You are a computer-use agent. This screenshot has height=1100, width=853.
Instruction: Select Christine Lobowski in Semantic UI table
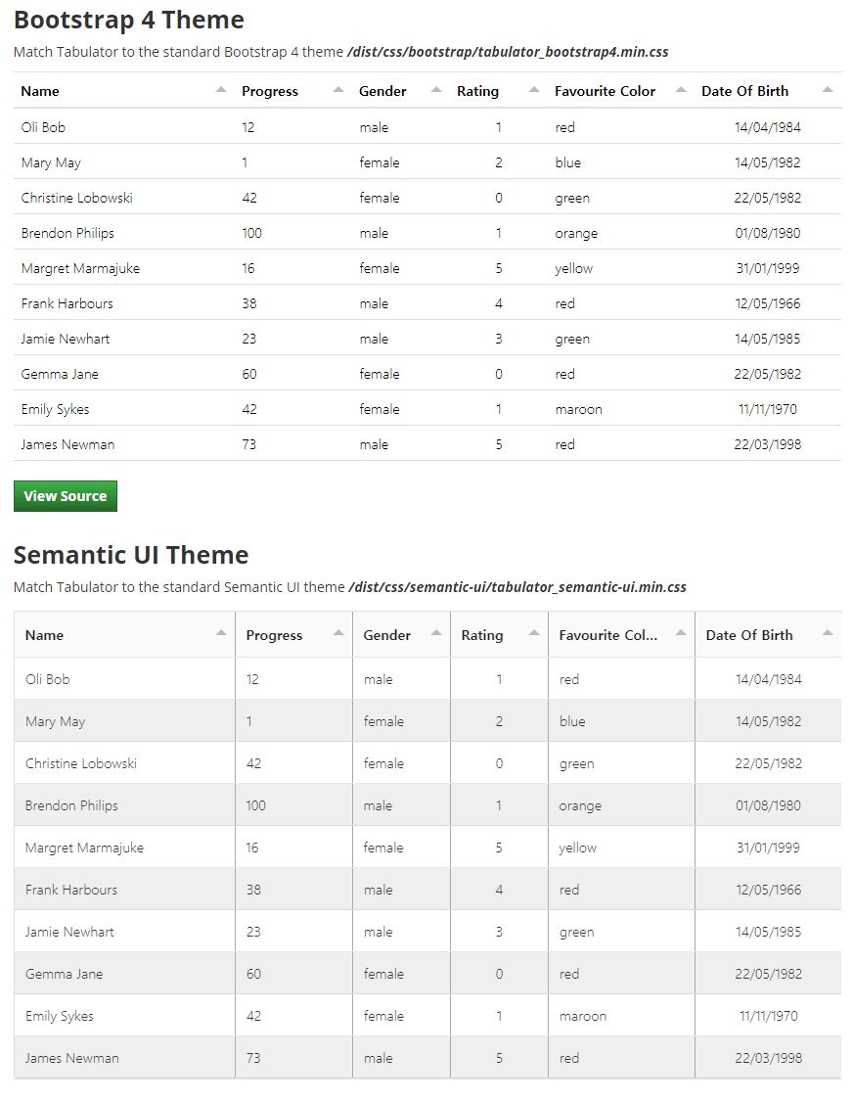pos(81,763)
